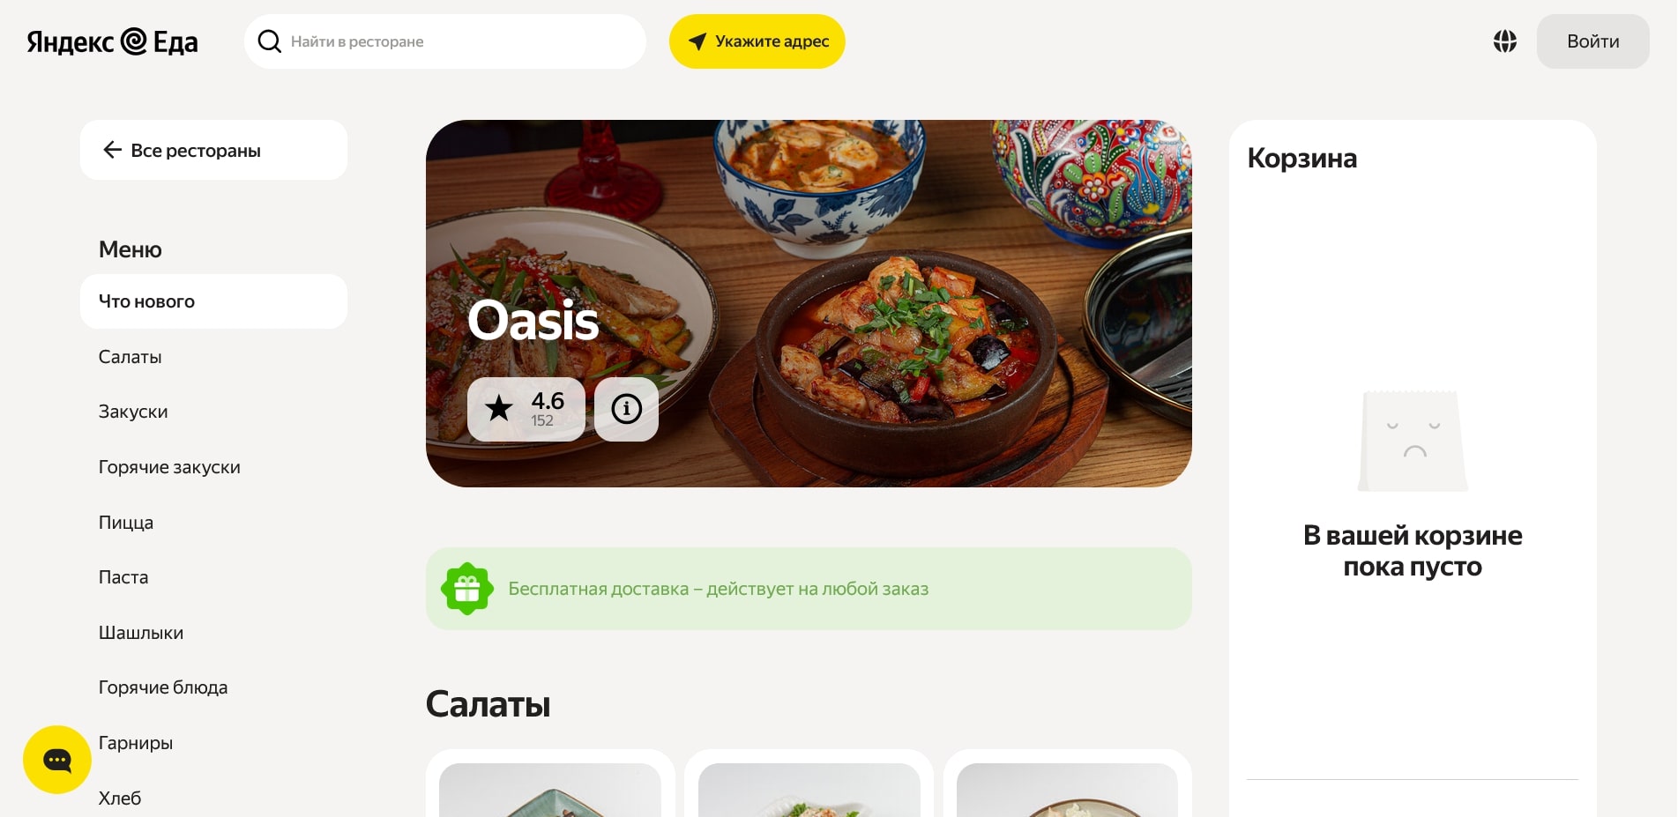
Task: Go to the Салаты menu category
Action: click(x=130, y=357)
